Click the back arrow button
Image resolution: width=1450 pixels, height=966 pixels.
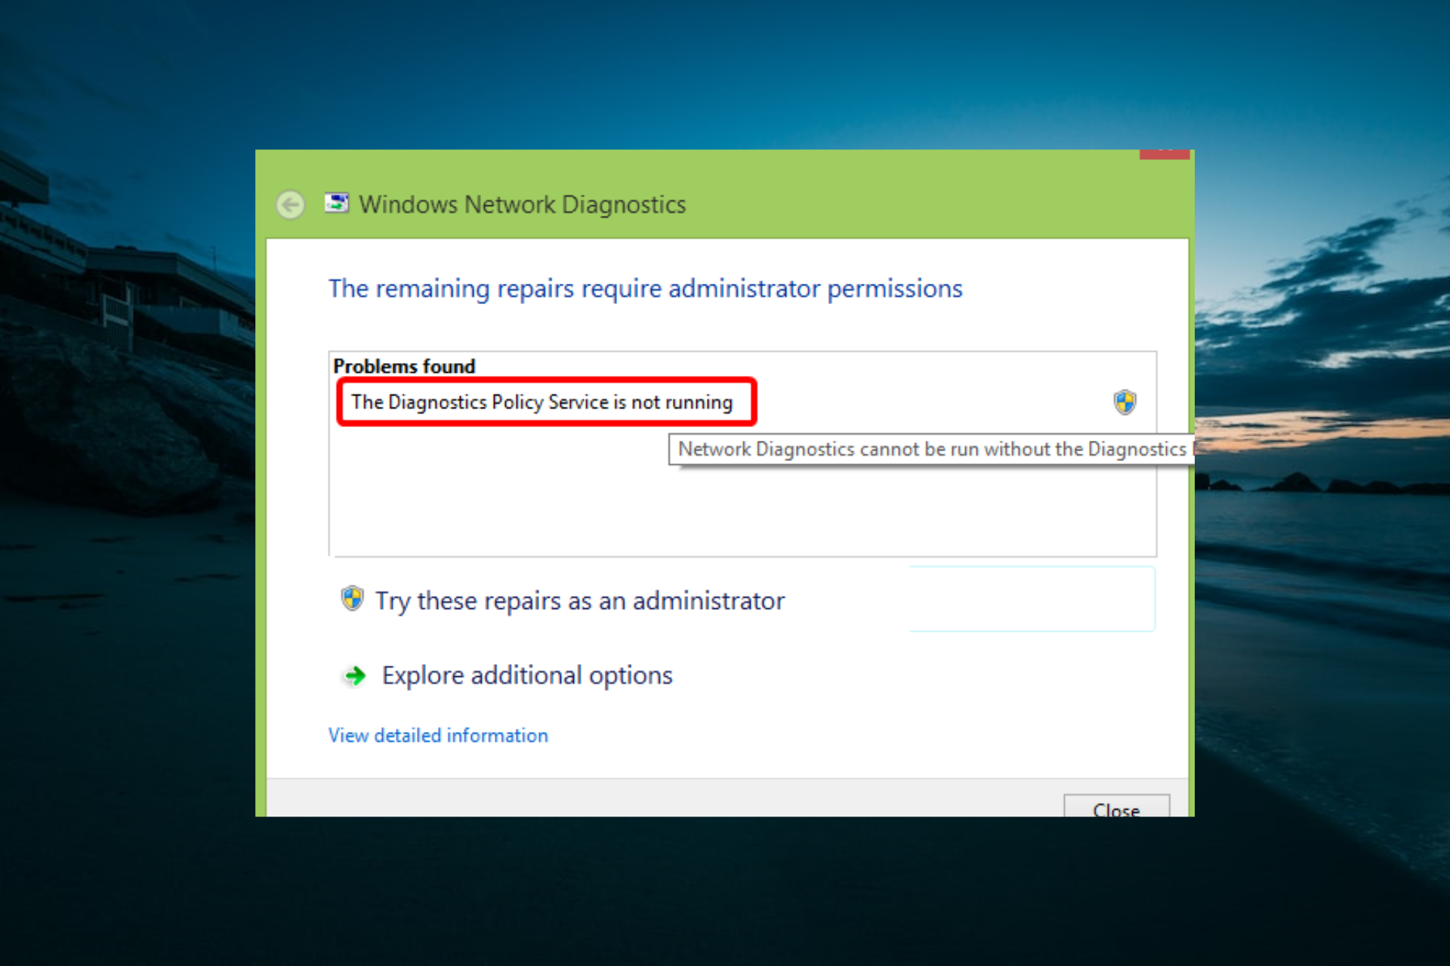(290, 205)
